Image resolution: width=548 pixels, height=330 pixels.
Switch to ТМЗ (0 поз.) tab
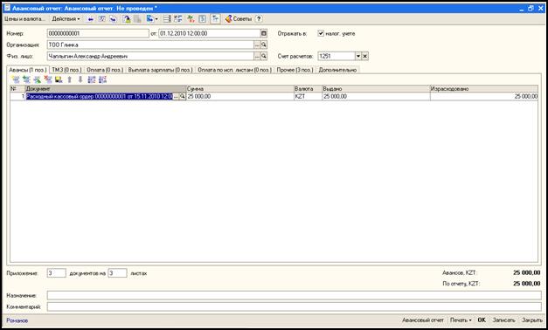point(66,70)
